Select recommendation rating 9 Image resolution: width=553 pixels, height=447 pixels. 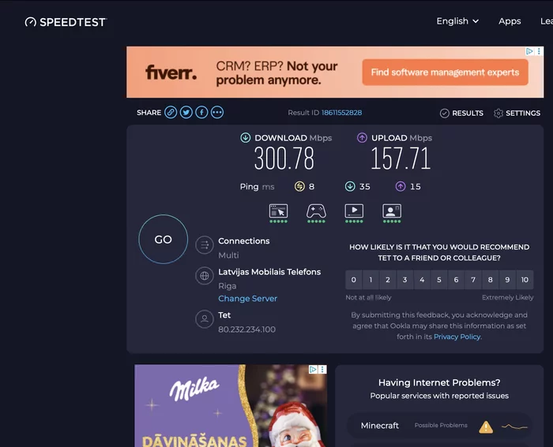507,280
